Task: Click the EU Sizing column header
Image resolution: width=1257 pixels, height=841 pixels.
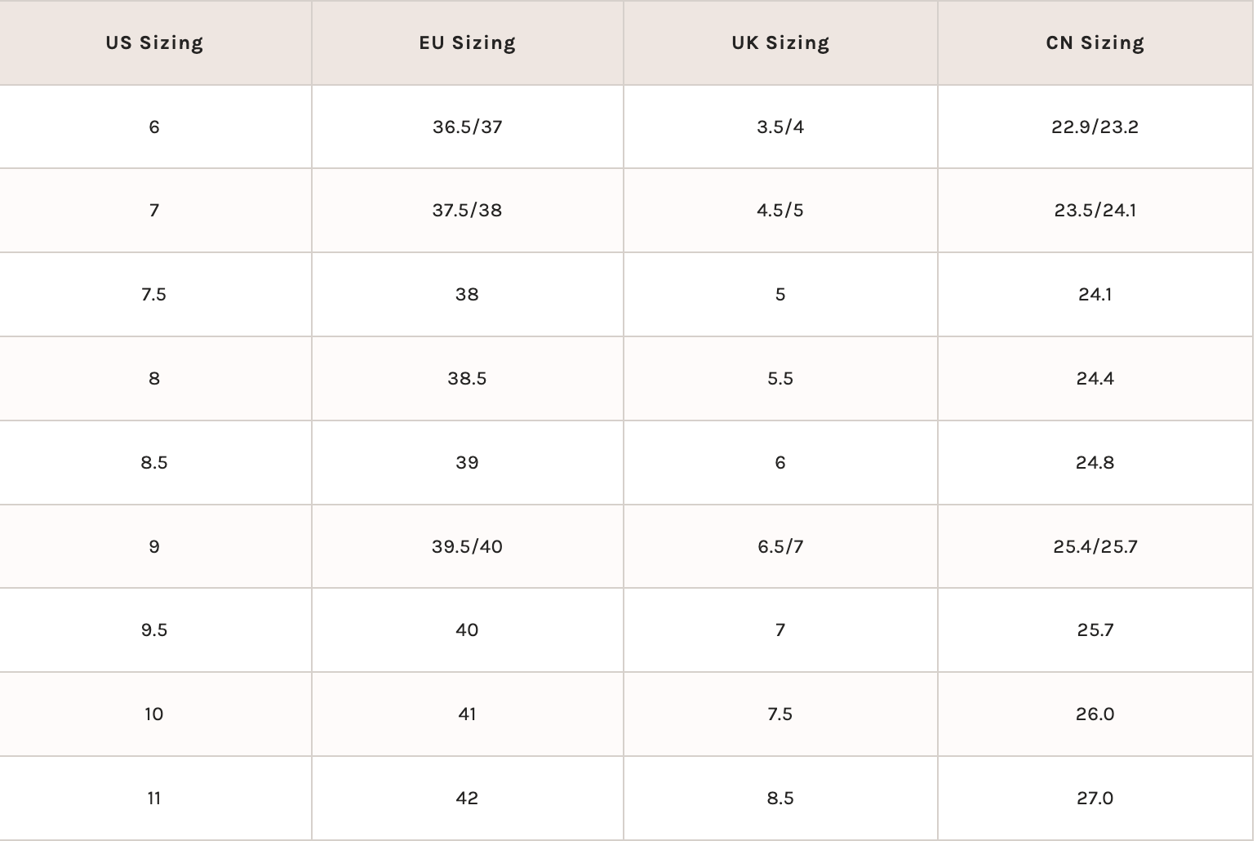Action: (x=467, y=42)
